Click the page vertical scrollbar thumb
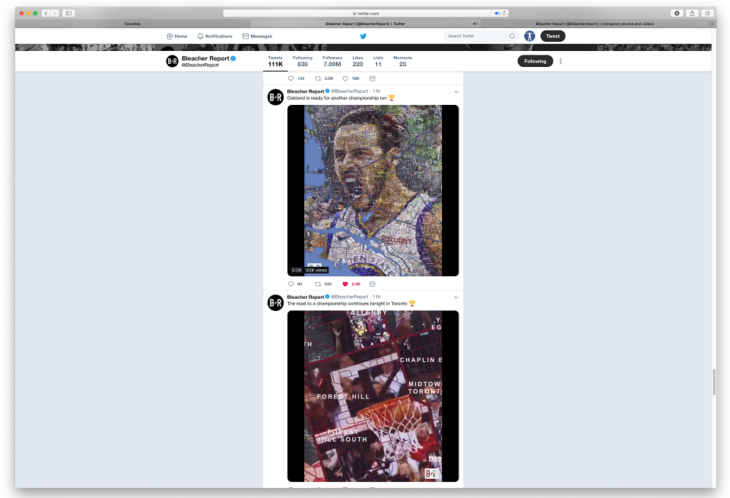Viewport: 730px width, 498px height. 714,382
